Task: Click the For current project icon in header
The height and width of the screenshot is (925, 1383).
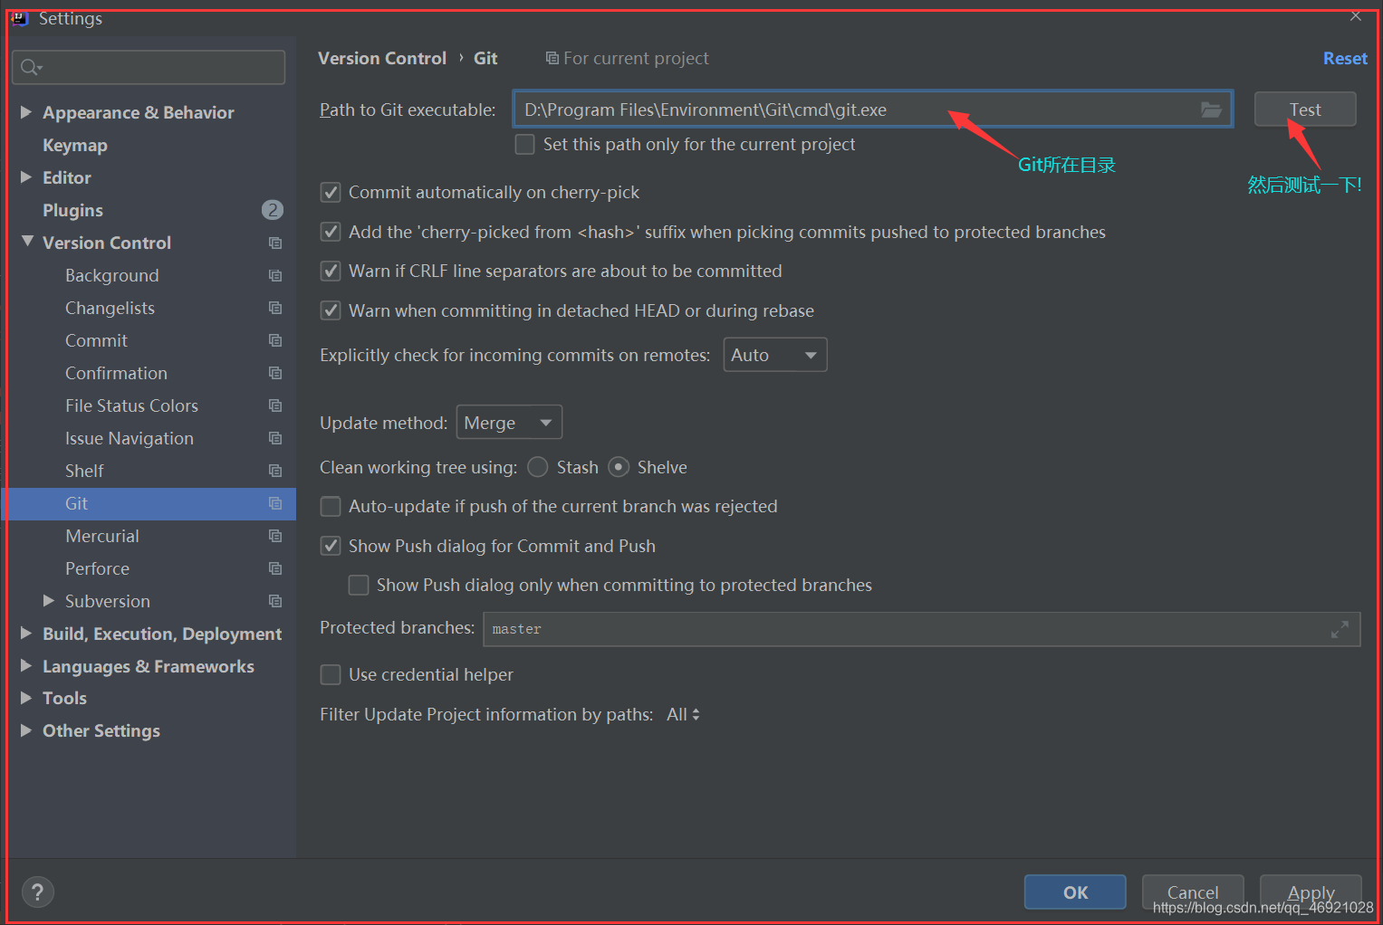Action: point(552,58)
